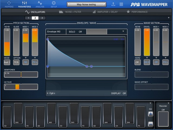Open pitch MOD 1 source dropdown N2

pos(26,62)
